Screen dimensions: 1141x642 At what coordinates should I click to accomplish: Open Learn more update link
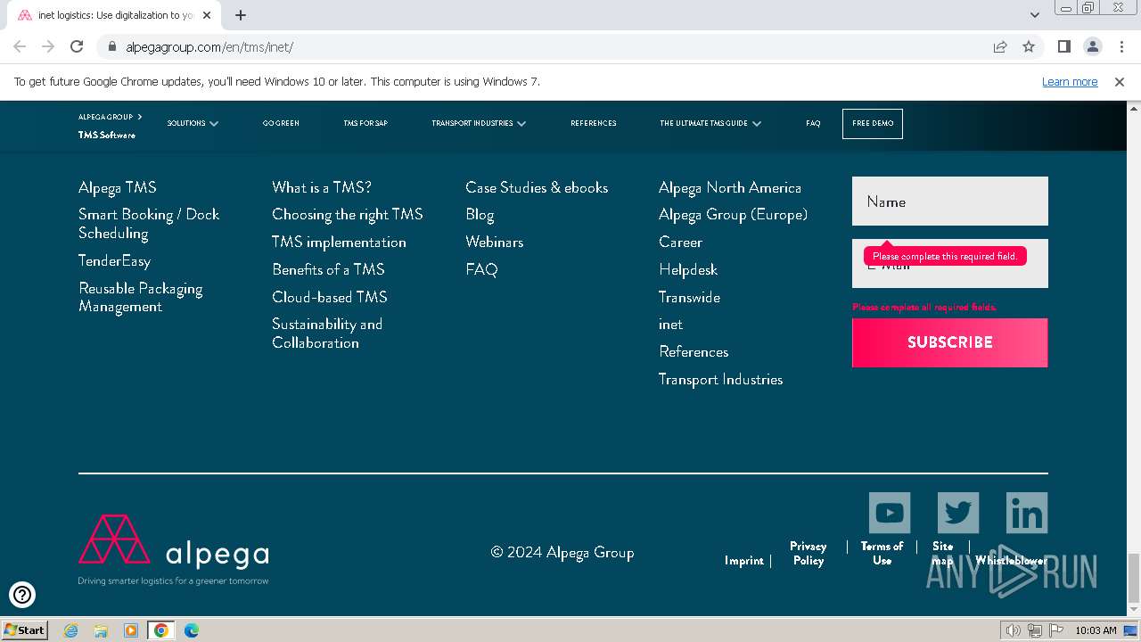[x=1070, y=82]
